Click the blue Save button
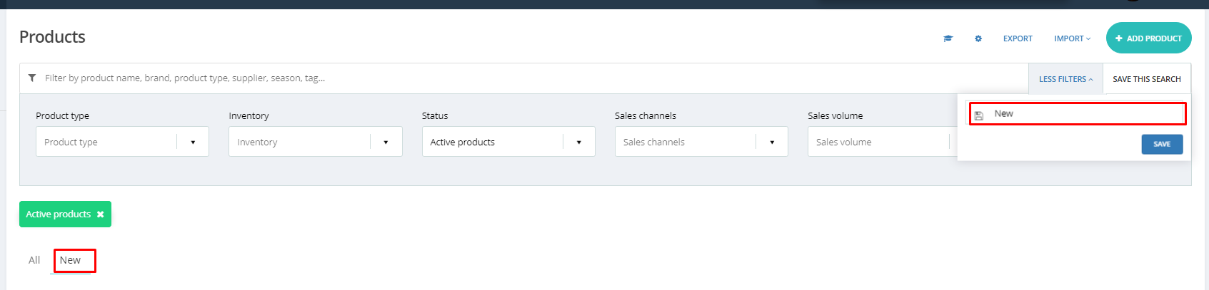 click(x=1162, y=144)
